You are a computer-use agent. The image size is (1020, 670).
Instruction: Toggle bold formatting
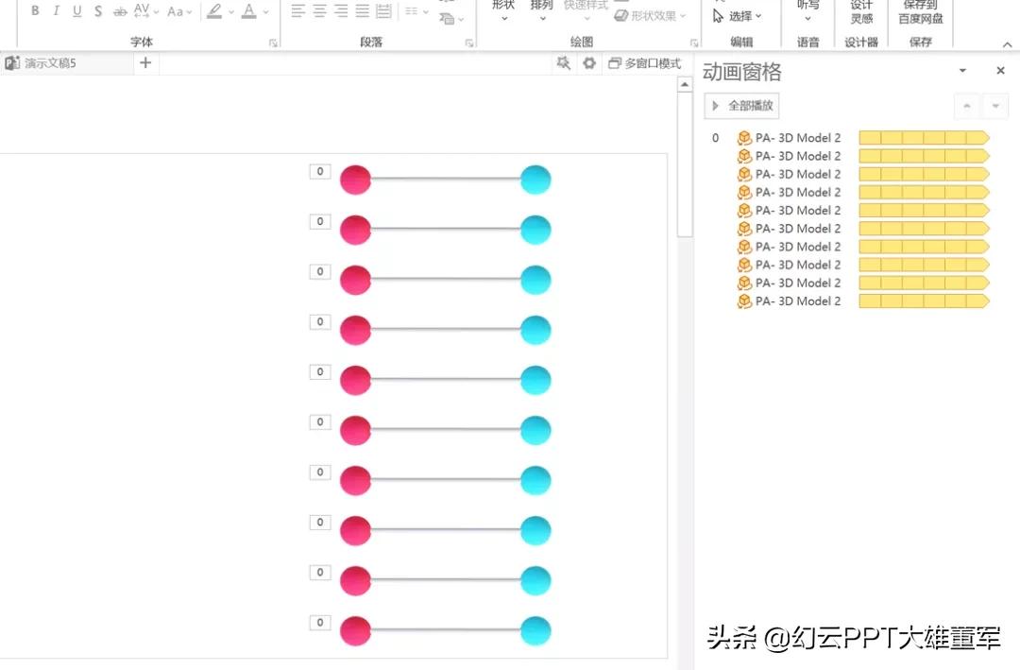click(x=35, y=10)
